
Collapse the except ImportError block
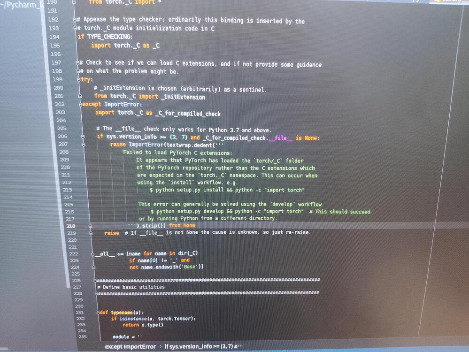(81, 104)
